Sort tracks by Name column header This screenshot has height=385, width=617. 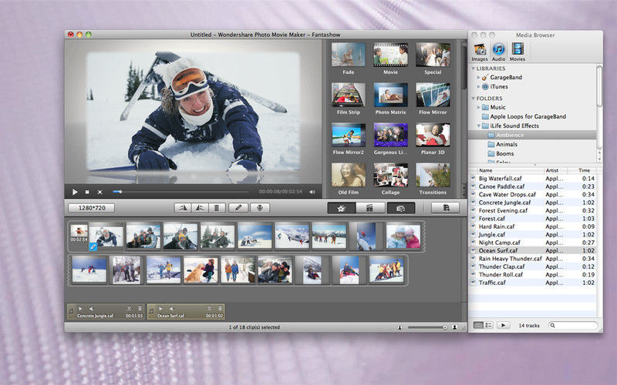pos(511,170)
